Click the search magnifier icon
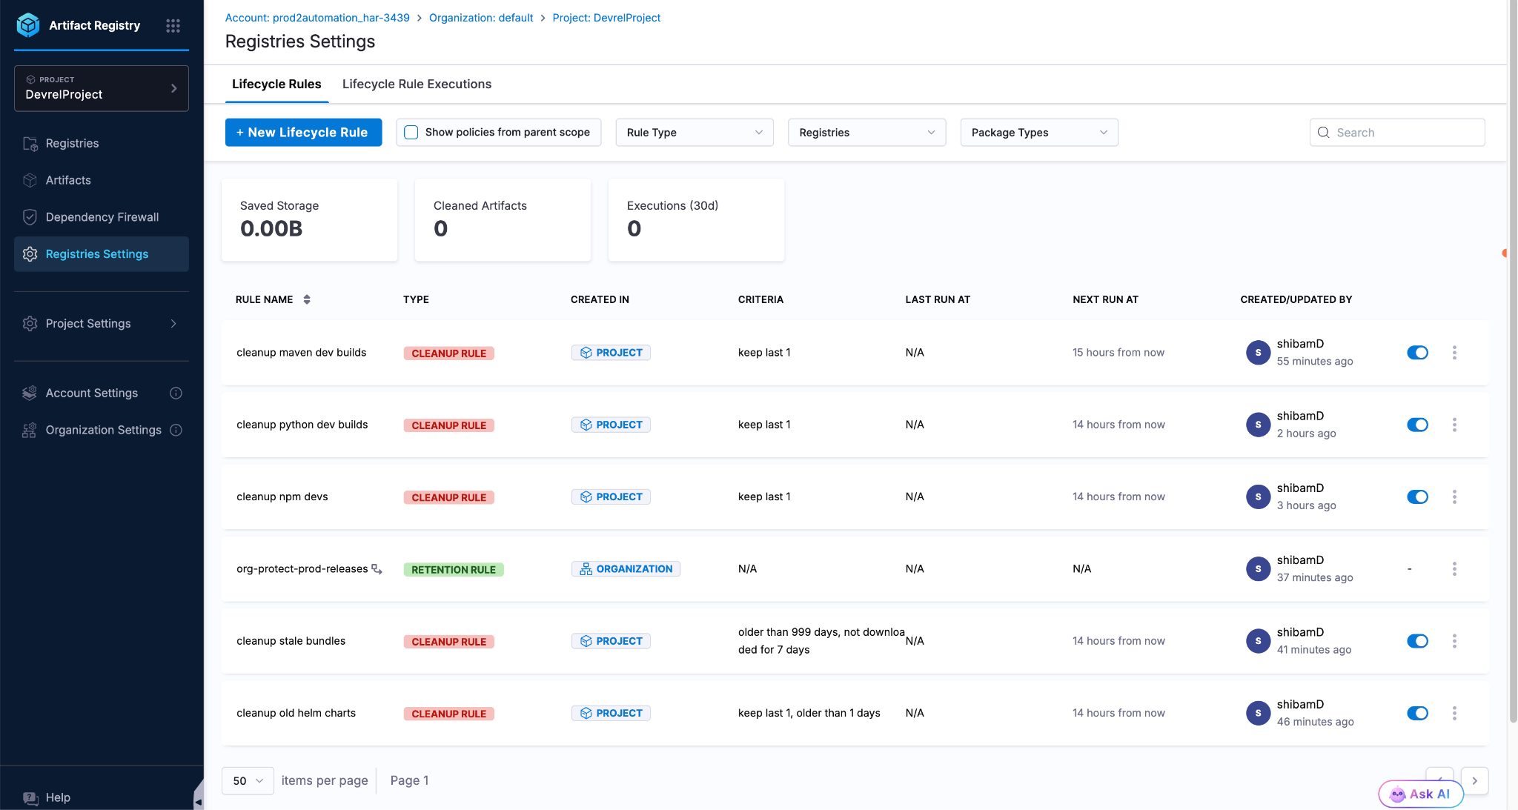Image resolution: width=1518 pixels, height=810 pixels. pyautogui.click(x=1323, y=133)
